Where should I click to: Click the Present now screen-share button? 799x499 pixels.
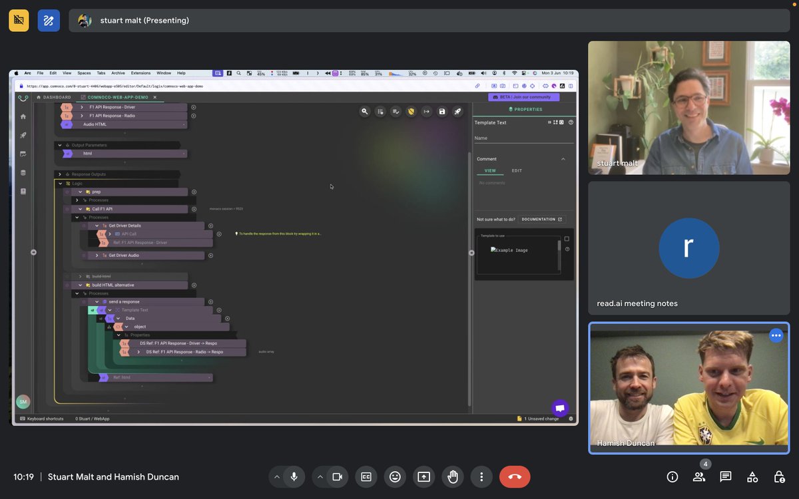pyautogui.click(x=423, y=476)
